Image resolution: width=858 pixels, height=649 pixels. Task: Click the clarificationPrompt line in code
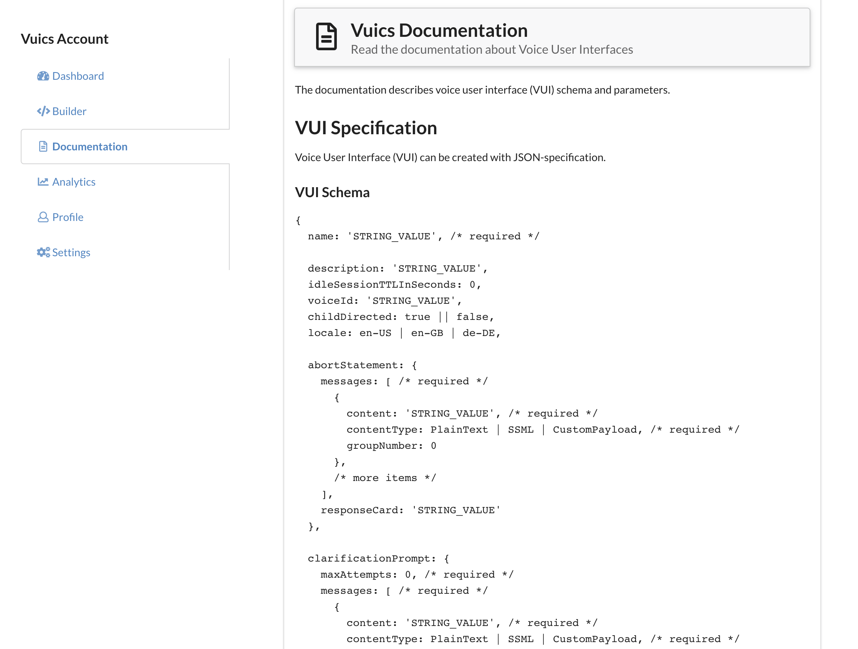point(378,558)
